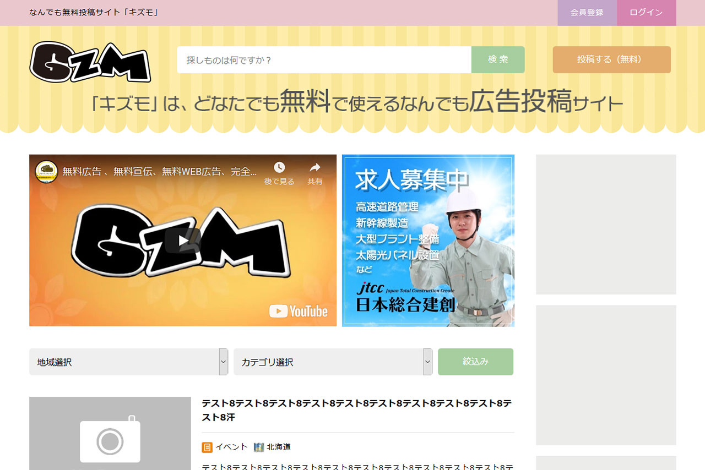The width and height of the screenshot is (705, 470).
Task: Open the テスト8 listing title link
Action: [x=357, y=411]
